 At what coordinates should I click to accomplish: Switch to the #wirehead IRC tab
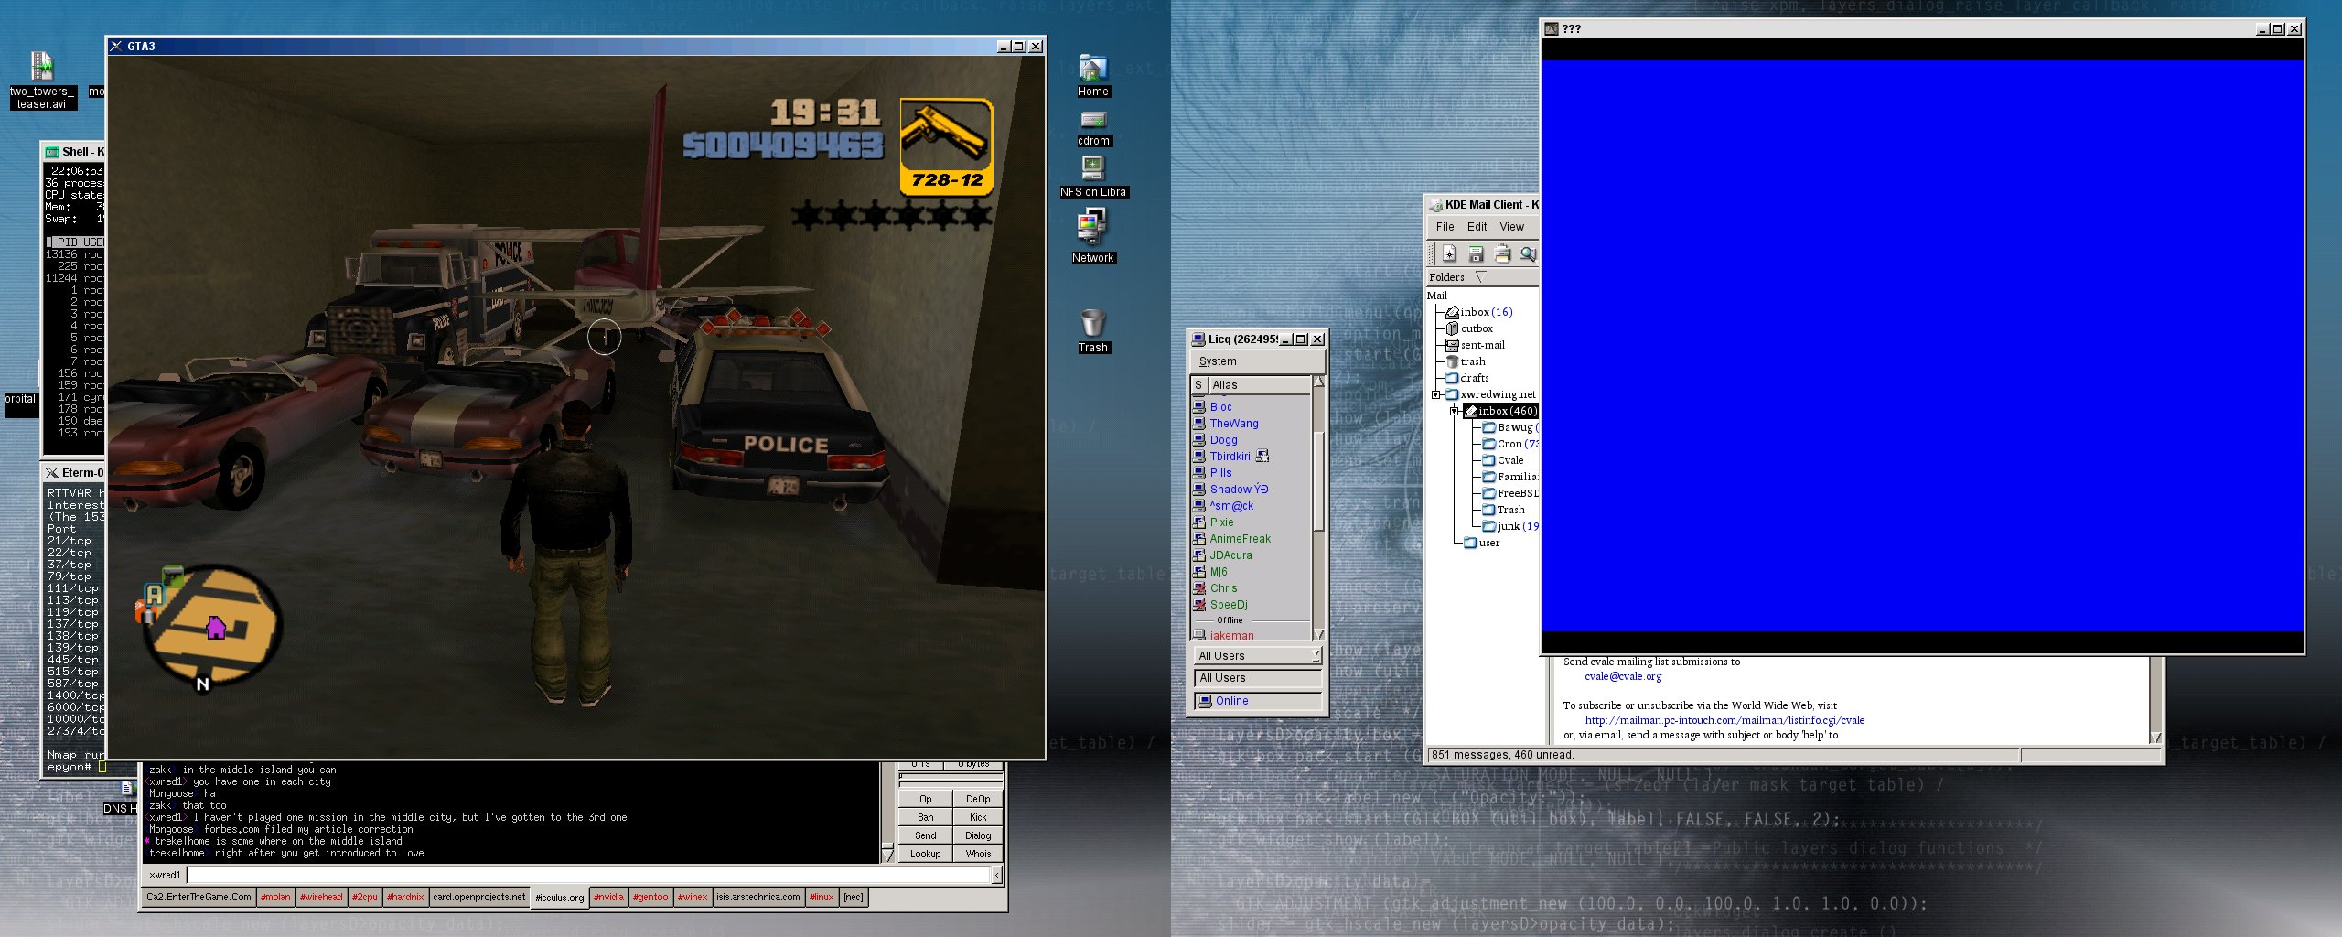321,897
